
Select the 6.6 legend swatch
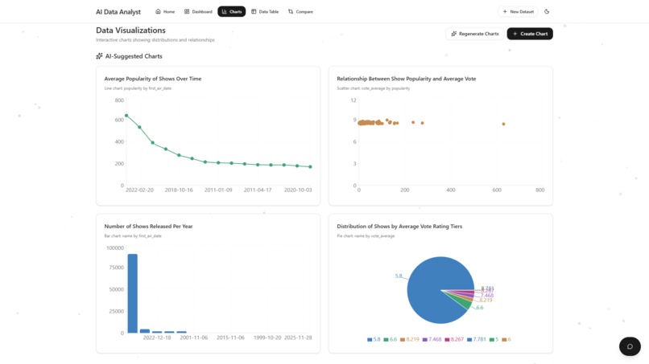point(386,340)
